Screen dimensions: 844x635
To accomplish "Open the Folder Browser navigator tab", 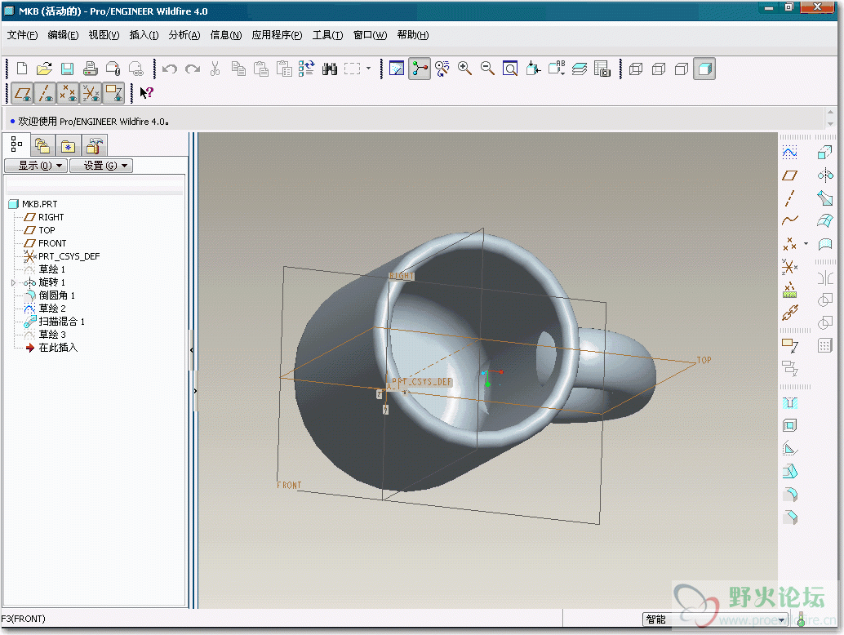I will pos(42,146).
